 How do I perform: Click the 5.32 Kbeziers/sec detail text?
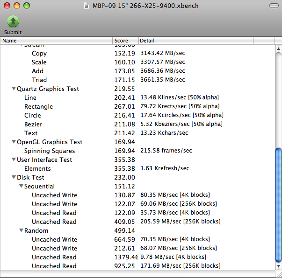[x=181, y=124]
